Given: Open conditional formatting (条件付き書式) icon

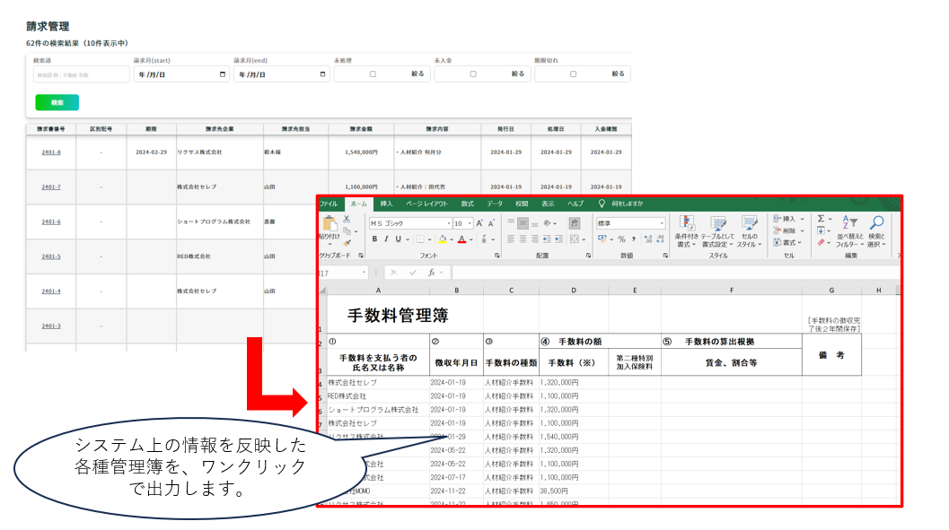Looking at the screenshot, I should click(x=688, y=224).
